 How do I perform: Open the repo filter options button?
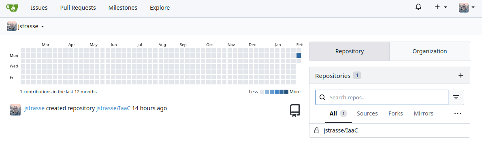456,97
